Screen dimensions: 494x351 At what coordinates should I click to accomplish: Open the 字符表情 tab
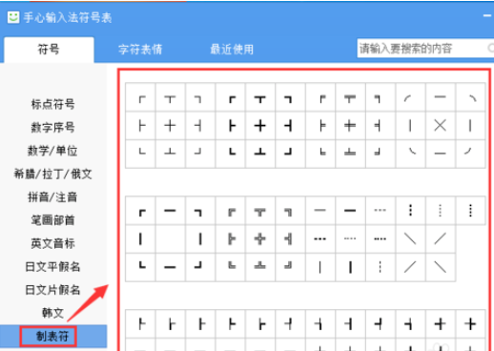pos(140,50)
